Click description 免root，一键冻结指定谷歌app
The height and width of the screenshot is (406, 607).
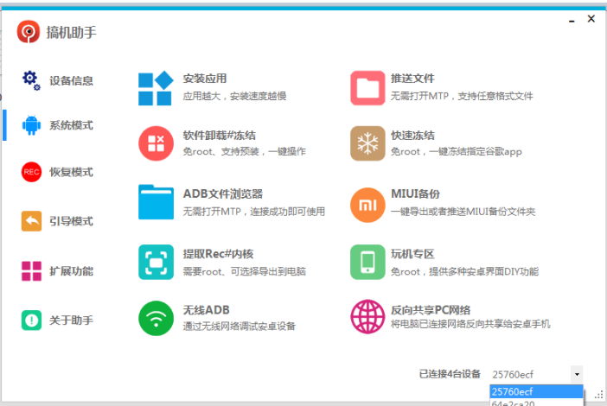click(457, 151)
